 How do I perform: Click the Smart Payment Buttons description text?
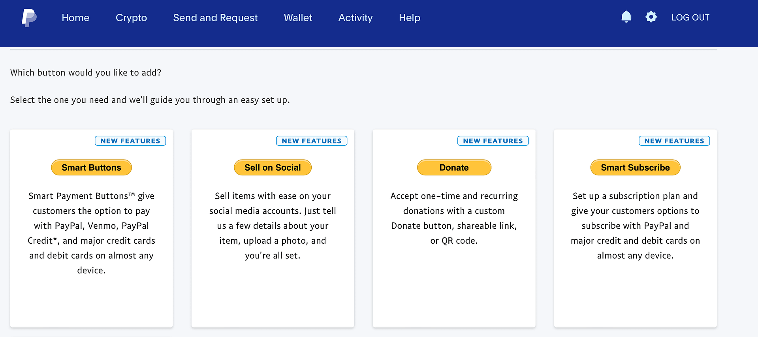(x=91, y=233)
